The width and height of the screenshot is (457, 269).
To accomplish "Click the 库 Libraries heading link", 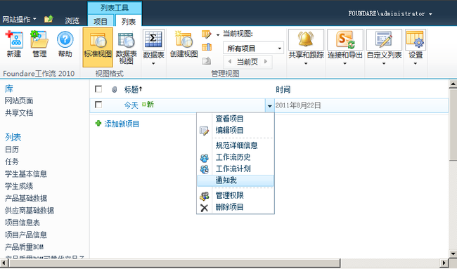I will click(9, 88).
